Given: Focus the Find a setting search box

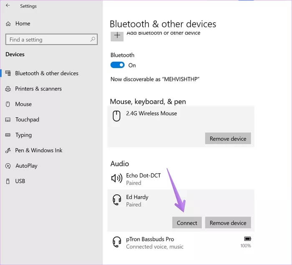Looking at the screenshot, I should click(51, 39).
